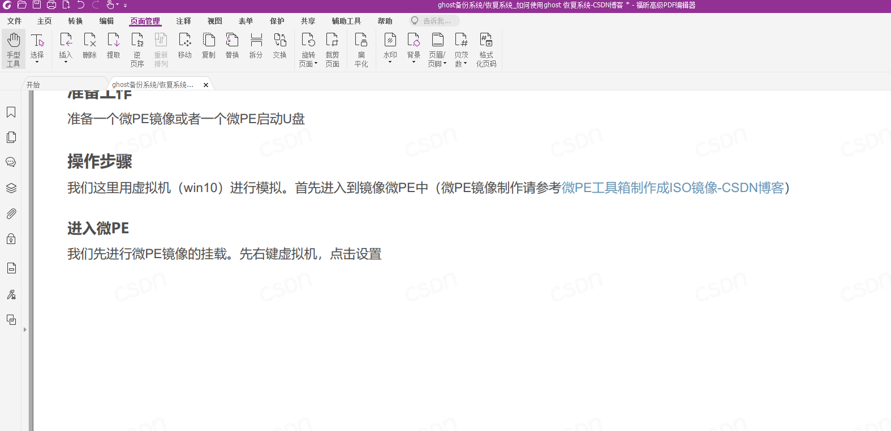Open the Comments panel in the sidebar
This screenshot has height=431, width=891.
[11, 162]
